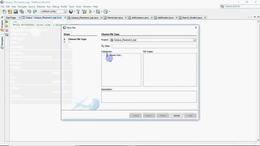Screen dimensions: 260x146
Task: Close the New File dialog
Action: tap(196, 28)
